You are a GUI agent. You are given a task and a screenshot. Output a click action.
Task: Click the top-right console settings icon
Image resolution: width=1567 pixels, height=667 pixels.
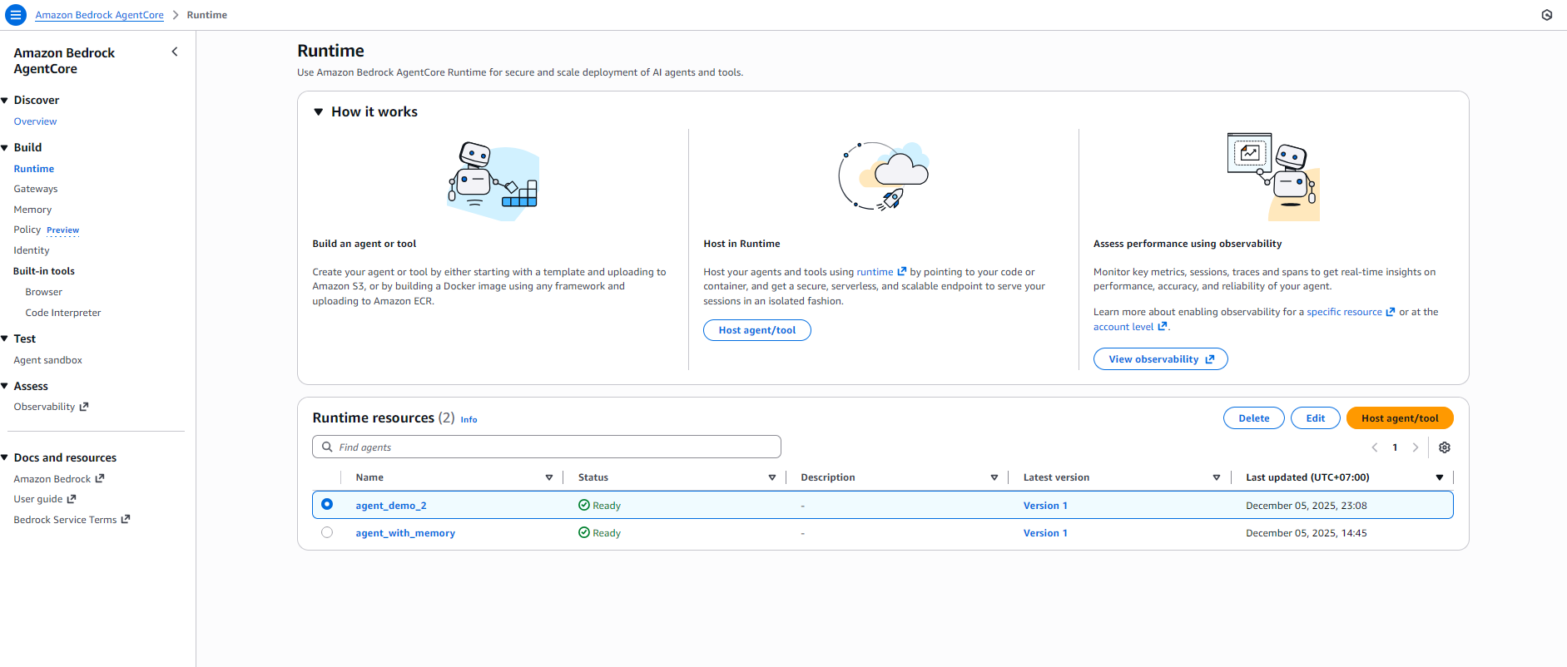pos(1546,15)
